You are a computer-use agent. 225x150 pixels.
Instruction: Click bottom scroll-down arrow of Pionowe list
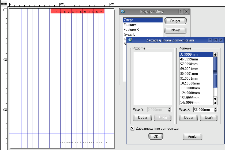[x=215, y=103]
